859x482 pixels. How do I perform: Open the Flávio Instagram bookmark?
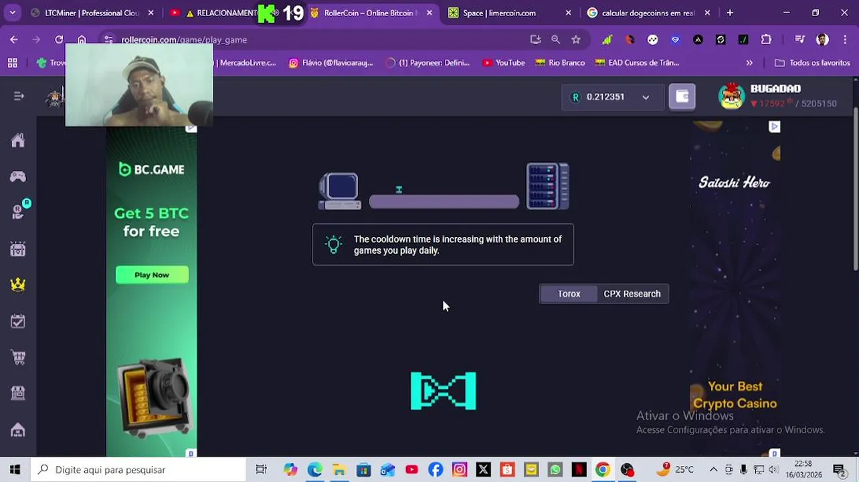[330, 62]
